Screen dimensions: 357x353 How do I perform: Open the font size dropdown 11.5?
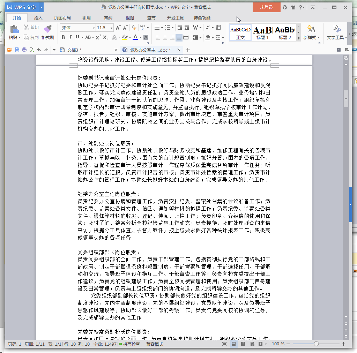coord(111,28)
